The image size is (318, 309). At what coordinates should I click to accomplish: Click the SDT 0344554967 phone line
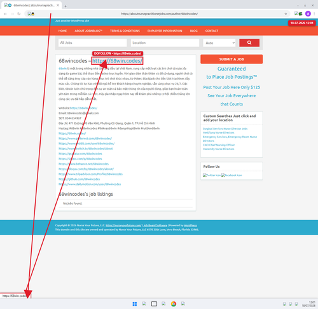tap(70, 118)
